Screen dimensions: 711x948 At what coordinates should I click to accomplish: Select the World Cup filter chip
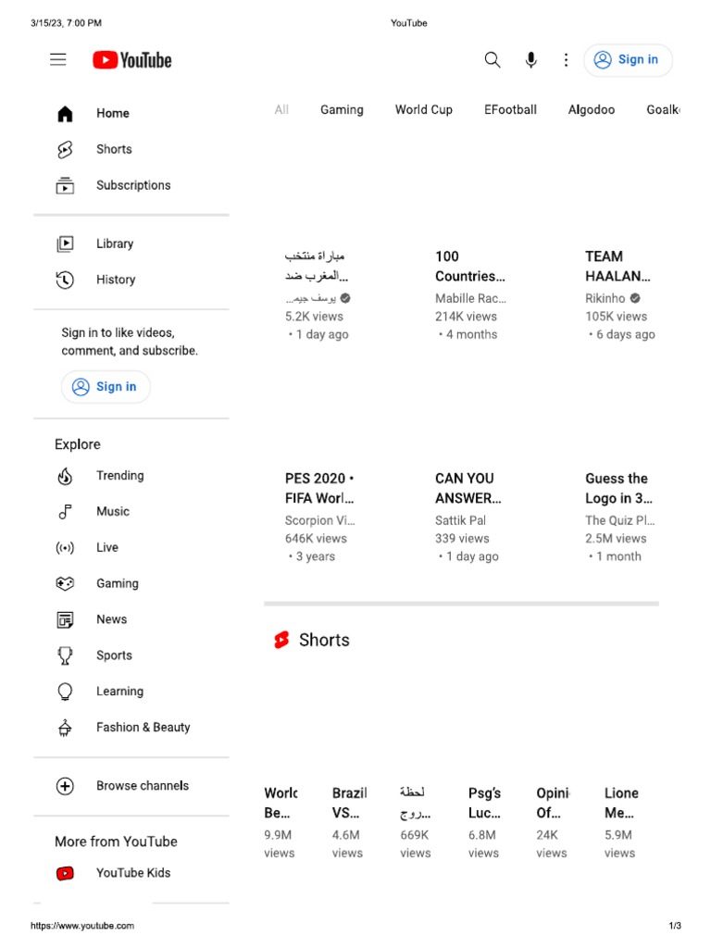(x=423, y=109)
